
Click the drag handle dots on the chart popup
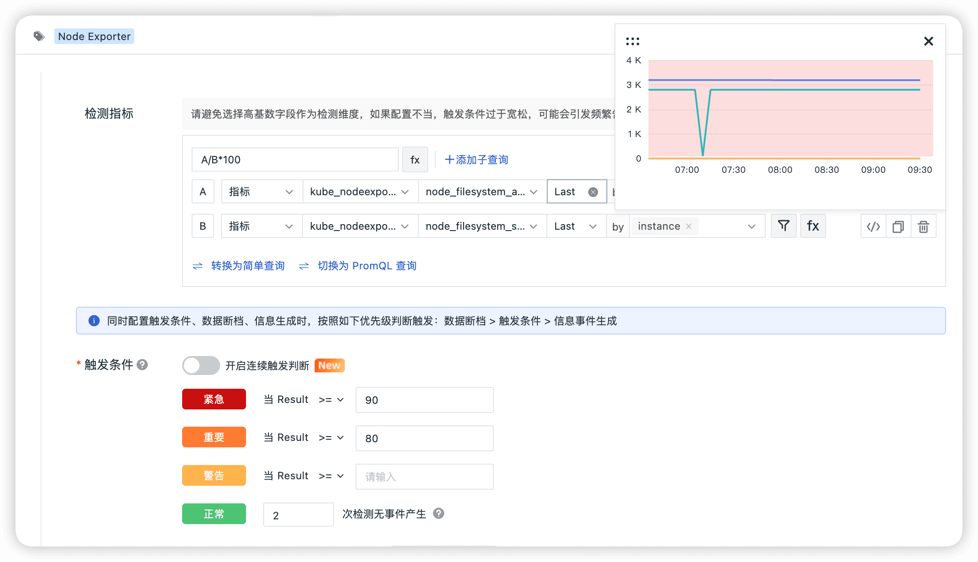point(632,41)
